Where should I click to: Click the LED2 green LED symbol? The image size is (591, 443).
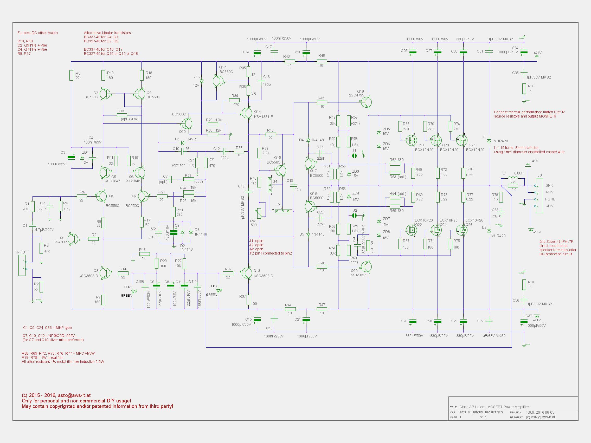coord(219,291)
